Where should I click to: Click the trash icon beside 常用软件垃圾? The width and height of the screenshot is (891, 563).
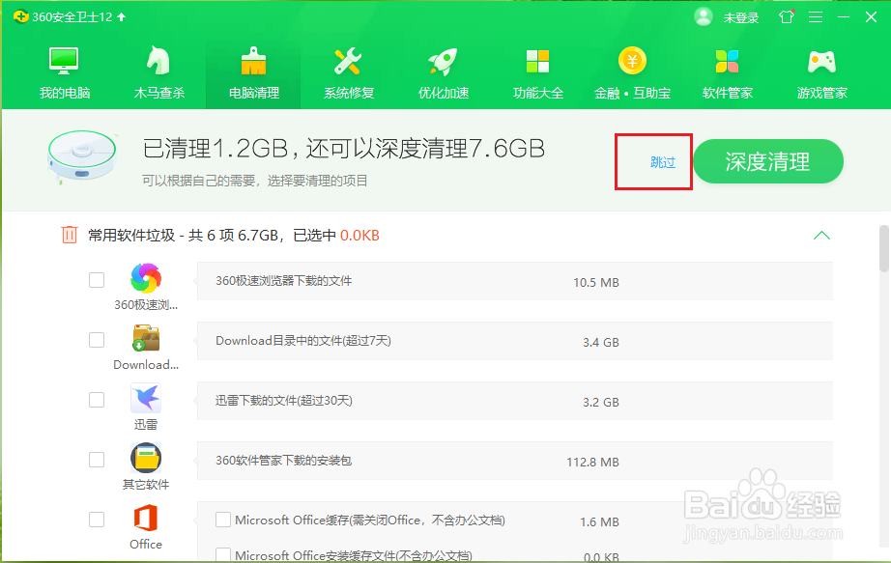pyautogui.click(x=68, y=234)
